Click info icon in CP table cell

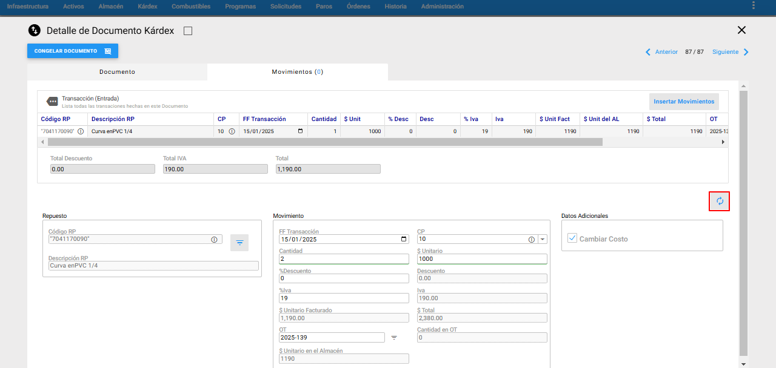coord(232,131)
